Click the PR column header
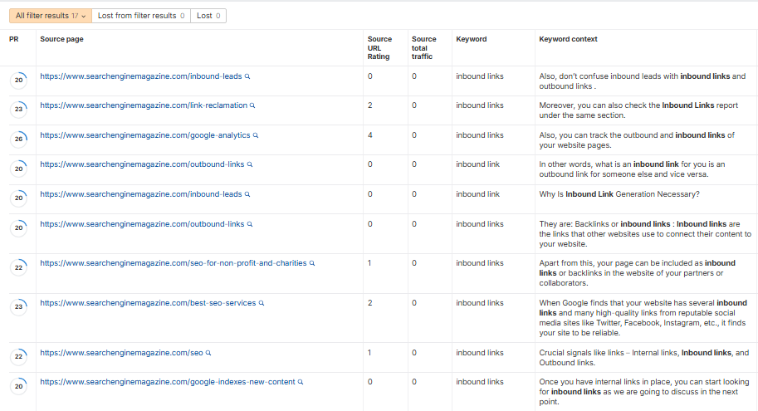The height and width of the screenshot is (411, 758). click(x=13, y=40)
